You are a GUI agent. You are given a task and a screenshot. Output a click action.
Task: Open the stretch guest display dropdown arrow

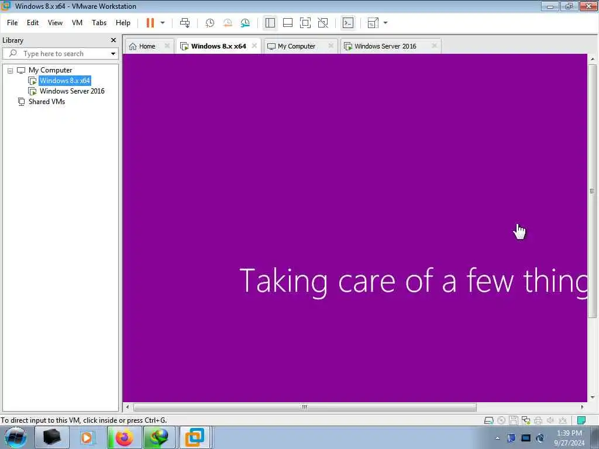pyautogui.click(x=385, y=23)
